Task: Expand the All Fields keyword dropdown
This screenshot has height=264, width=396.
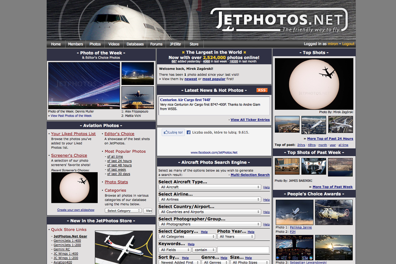Action: coord(175,250)
